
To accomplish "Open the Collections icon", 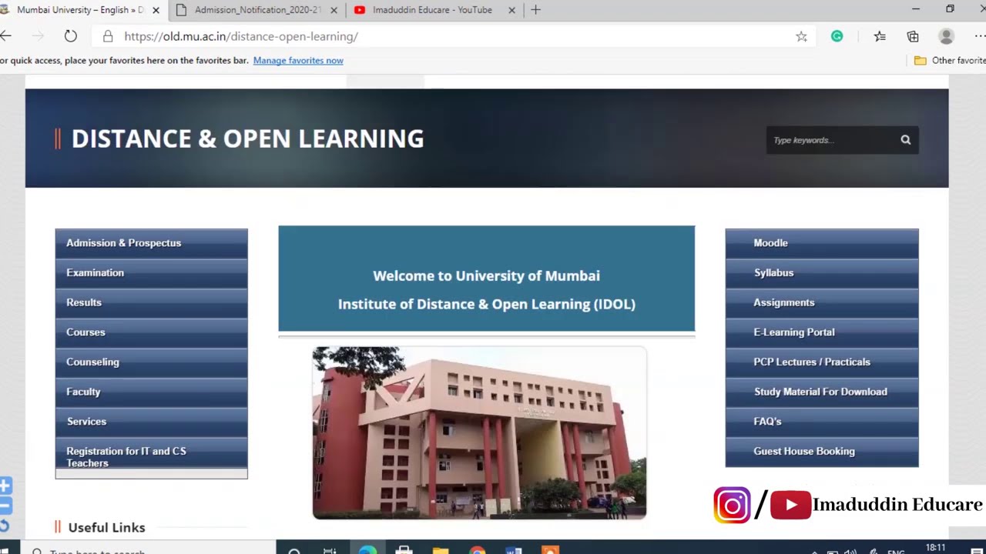I will (913, 36).
